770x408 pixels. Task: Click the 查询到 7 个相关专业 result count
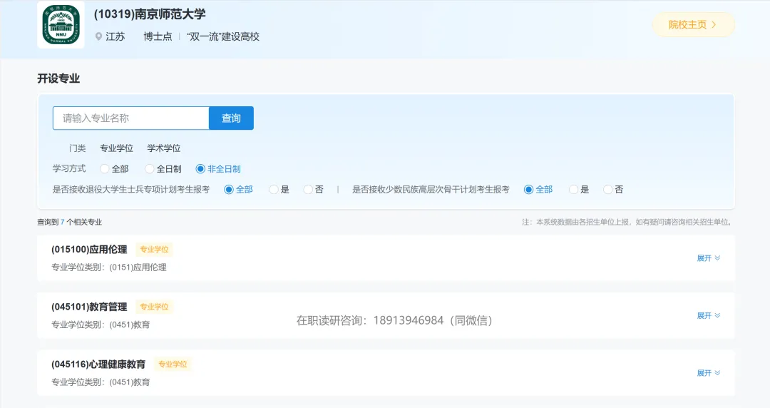[70, 222]
